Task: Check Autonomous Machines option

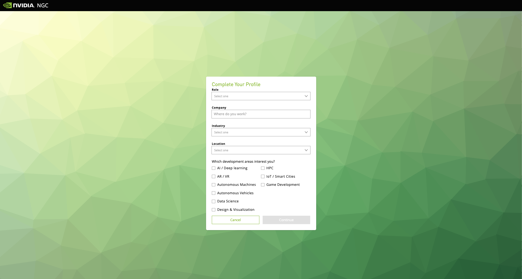Action: [214, 185]
